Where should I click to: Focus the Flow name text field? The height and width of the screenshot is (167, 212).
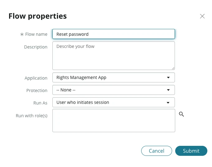(x=113, y=34)
